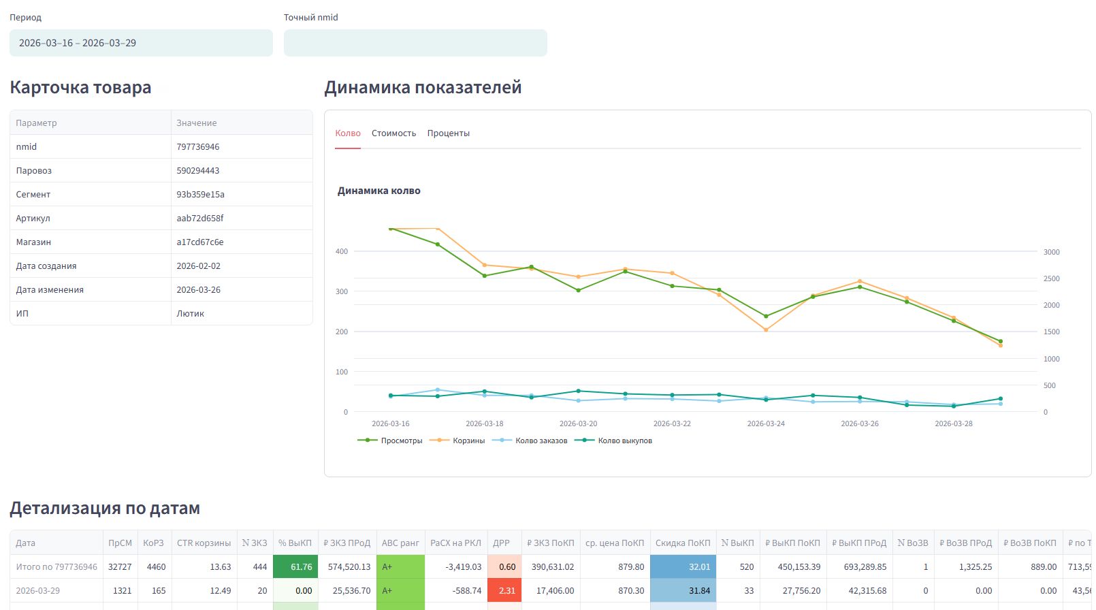Viewport: 1096px width, 610px height.
Task: Sort table by the Дата column header
Action: coord(57,543)
